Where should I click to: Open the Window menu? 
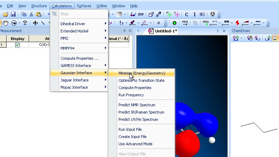[118, 6]
